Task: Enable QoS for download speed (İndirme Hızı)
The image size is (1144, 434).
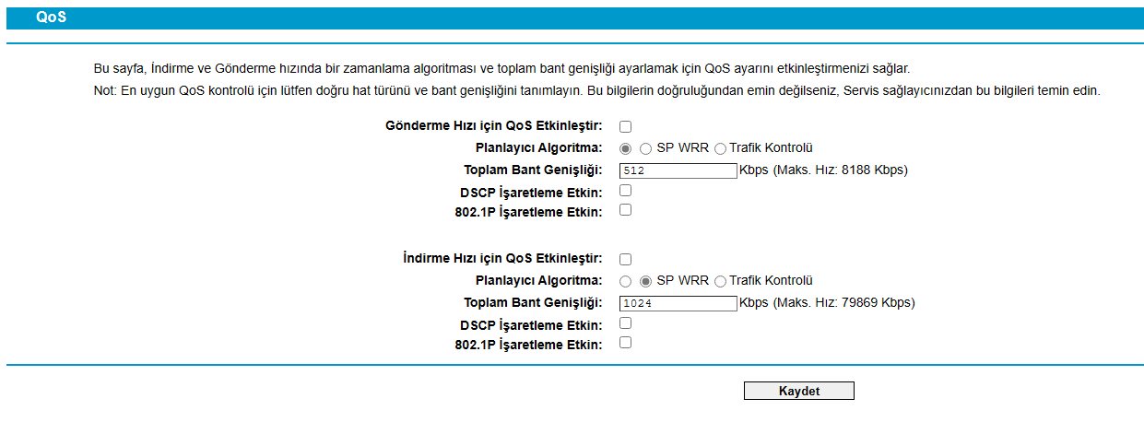Action: click(625, 259)
